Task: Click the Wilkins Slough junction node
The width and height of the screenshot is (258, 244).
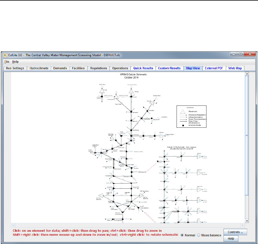Action: pyautogui.click(x=131, y=121)
